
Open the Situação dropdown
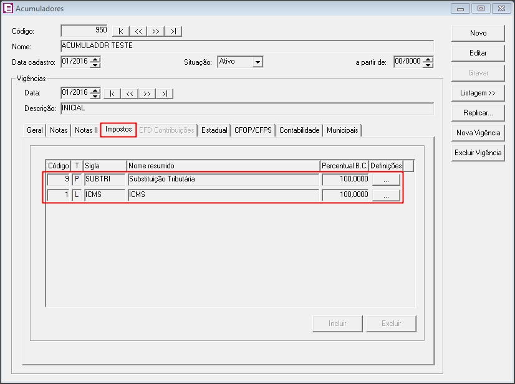coord(258,62)
